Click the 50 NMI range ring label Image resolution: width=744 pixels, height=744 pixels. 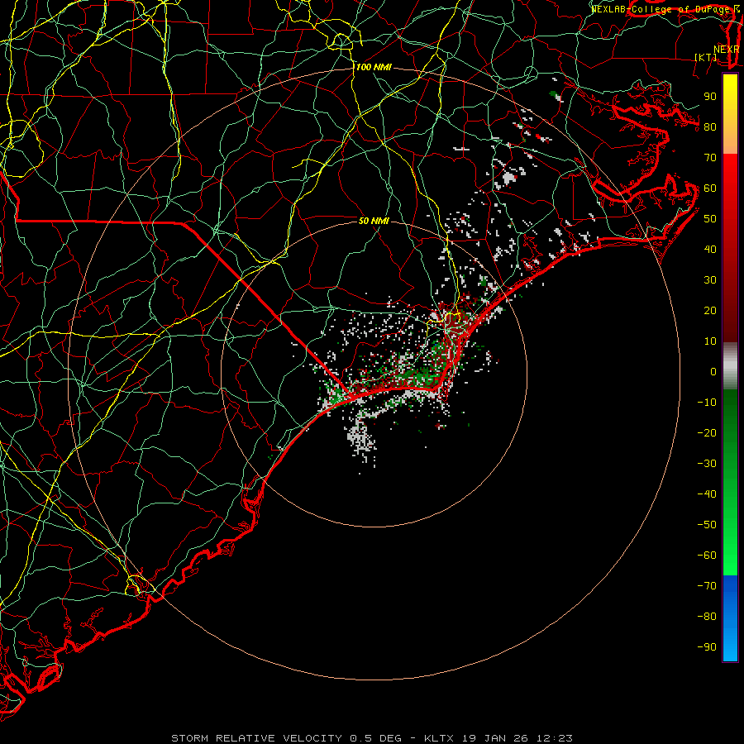tap(374, 221)
